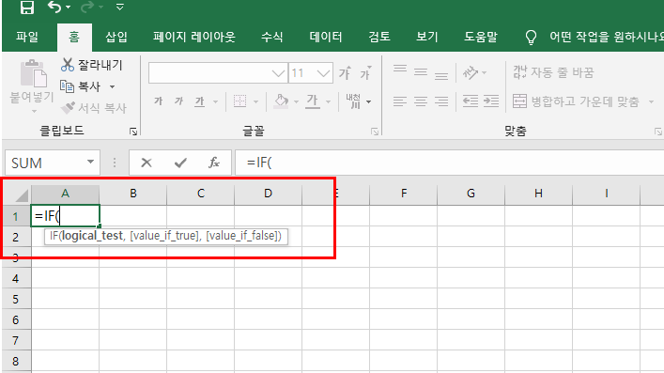Click the Redo arrow icon

point(87,7)
